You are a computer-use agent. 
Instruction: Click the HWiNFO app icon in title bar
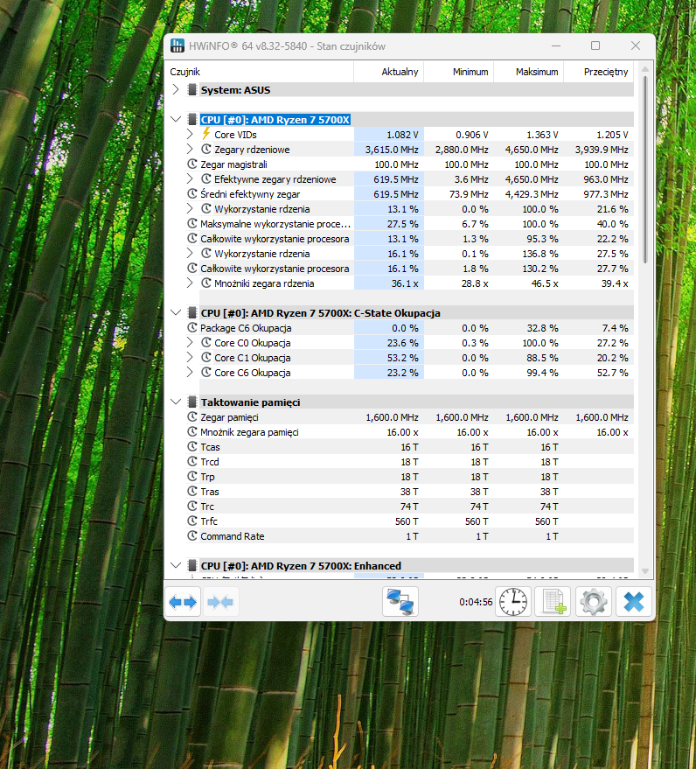click(x=177, y=46)
